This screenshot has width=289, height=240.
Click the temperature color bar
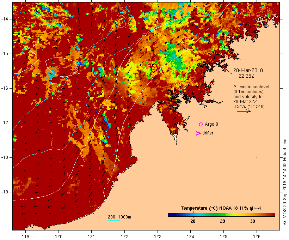point(221,215)
